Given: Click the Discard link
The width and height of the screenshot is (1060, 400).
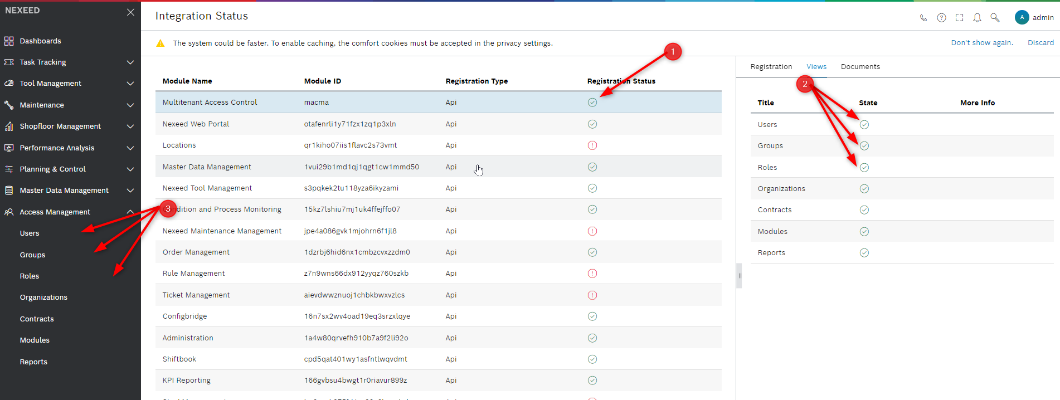Looking at the screenshot, I should [x=1040, y=43].
